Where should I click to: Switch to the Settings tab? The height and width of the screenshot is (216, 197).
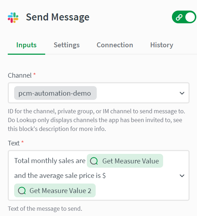67,45
